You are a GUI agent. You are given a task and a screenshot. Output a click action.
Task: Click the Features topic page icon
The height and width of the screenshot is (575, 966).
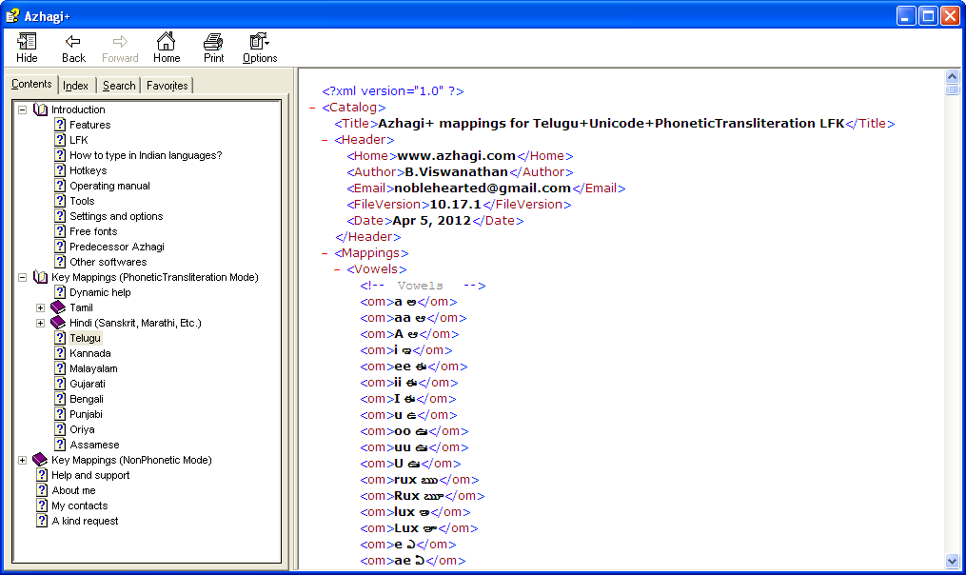tap(60, 125)
